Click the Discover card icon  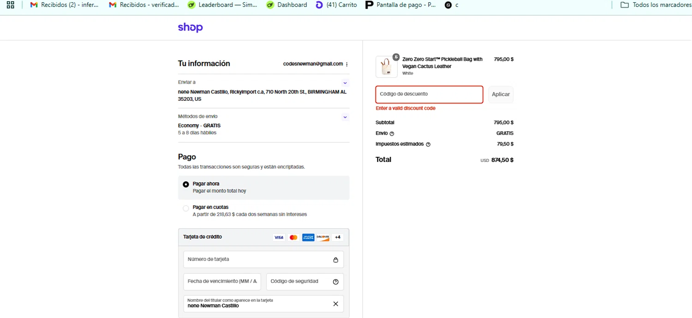click(323, 237)
